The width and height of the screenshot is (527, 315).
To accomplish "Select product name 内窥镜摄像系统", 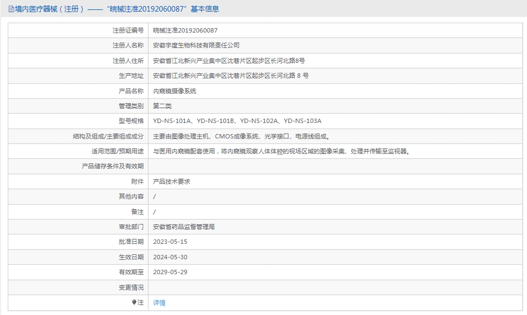I will pos(175,91).
